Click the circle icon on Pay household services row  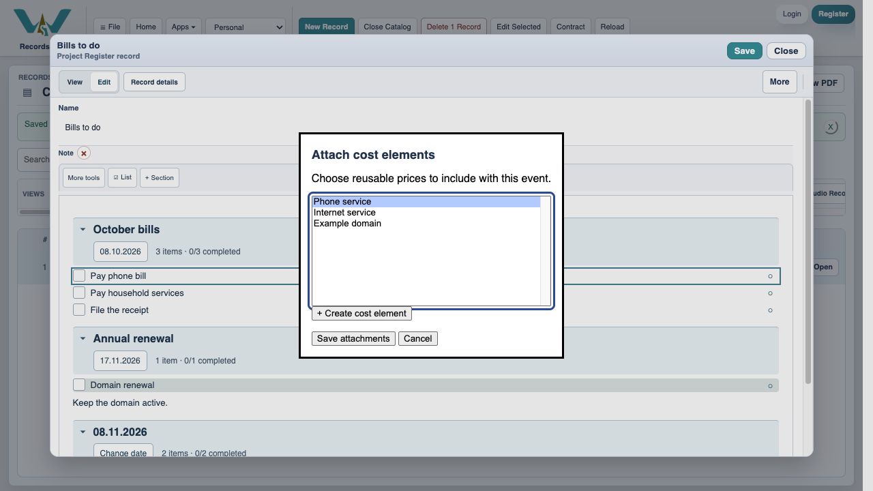(x=770, y=293)
